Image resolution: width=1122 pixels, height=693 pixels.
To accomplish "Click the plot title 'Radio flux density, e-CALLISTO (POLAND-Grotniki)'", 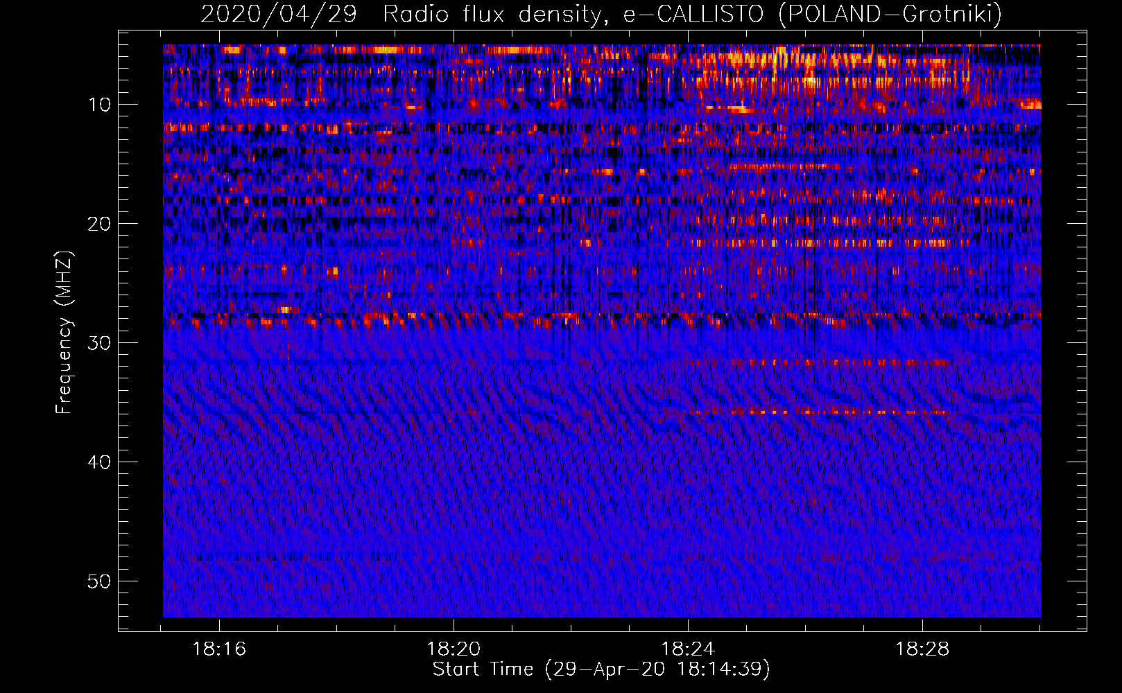I will click(x=692, y=14).
